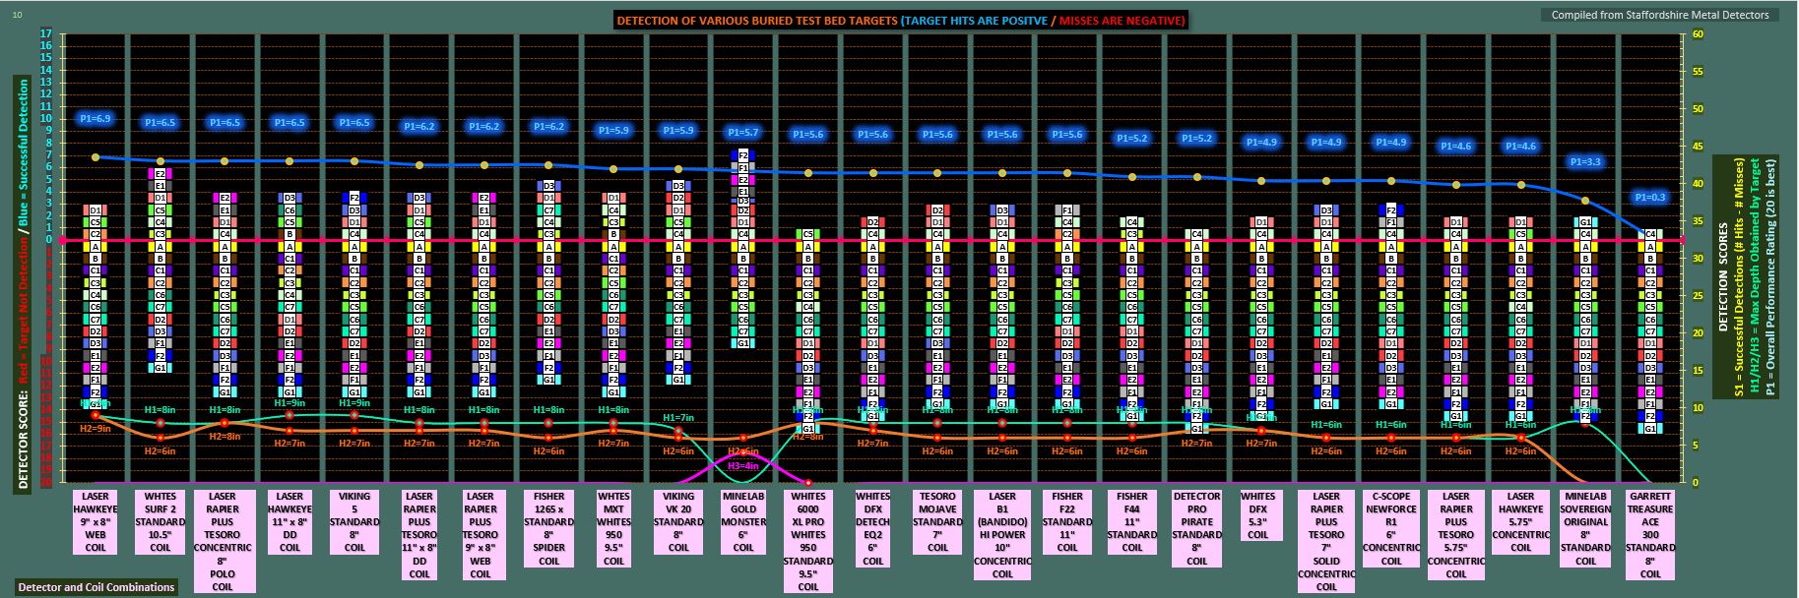The height and width of the screenshot is (598, 1799).
Task: Select the 'P1=5.7' data label
Action: (x=742, y=132)
